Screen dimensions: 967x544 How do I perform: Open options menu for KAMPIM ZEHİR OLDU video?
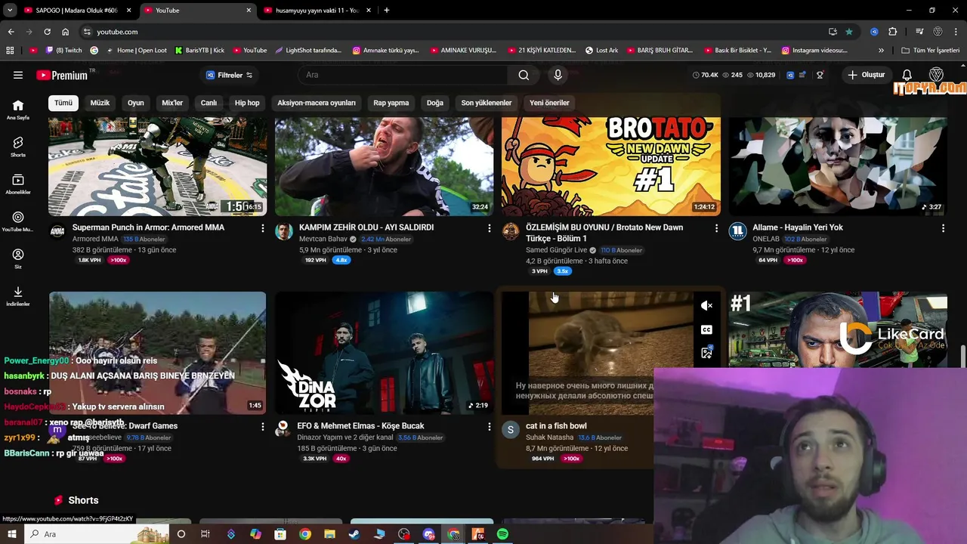[490, 227]
